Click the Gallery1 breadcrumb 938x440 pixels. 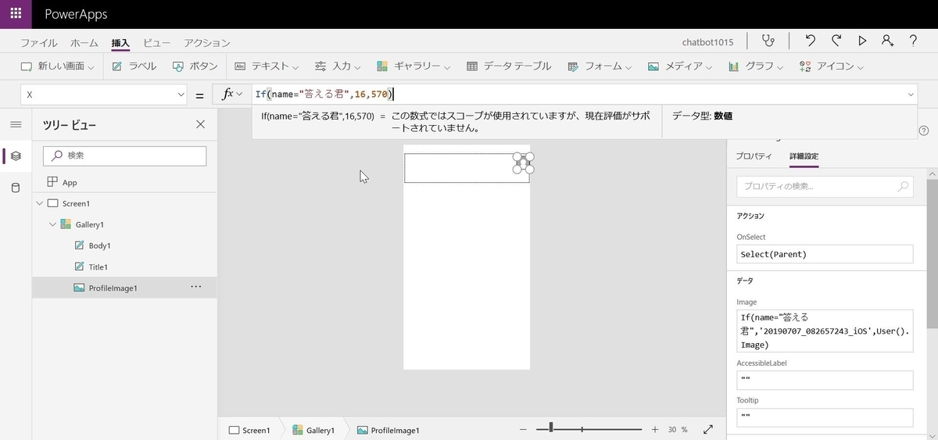tap(313, 430)
